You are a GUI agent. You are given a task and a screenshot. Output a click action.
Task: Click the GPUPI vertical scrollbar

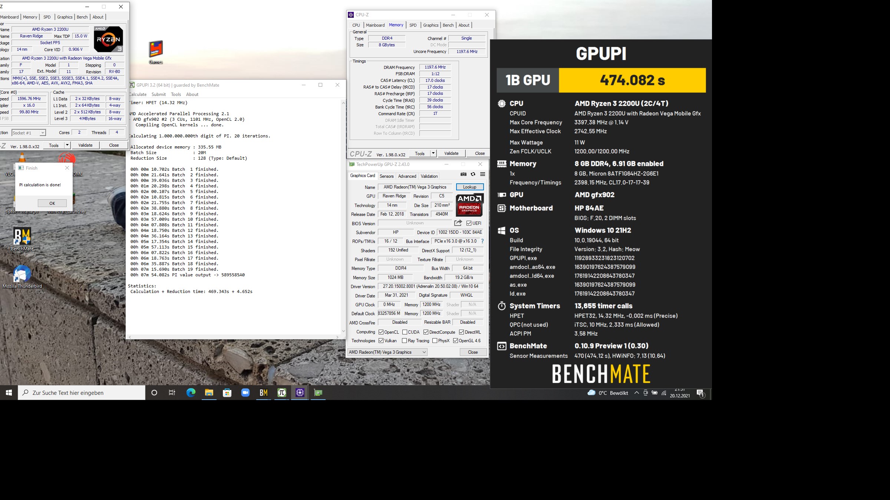click(343, 217)
